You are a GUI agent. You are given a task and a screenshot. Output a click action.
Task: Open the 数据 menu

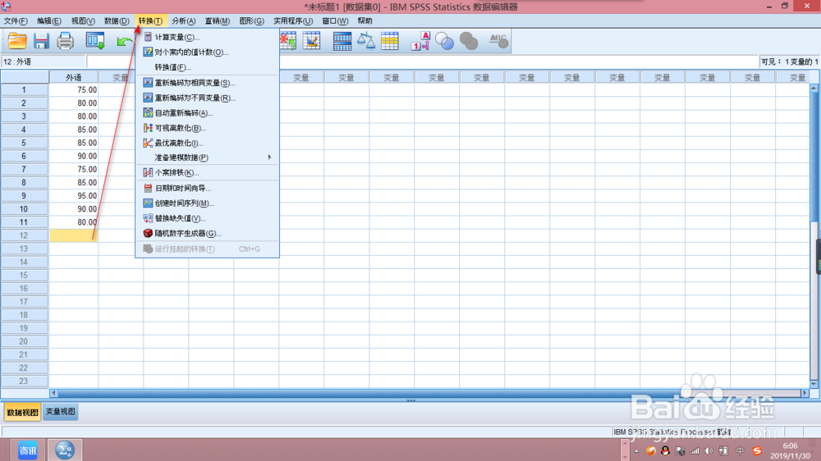[117, 21]
